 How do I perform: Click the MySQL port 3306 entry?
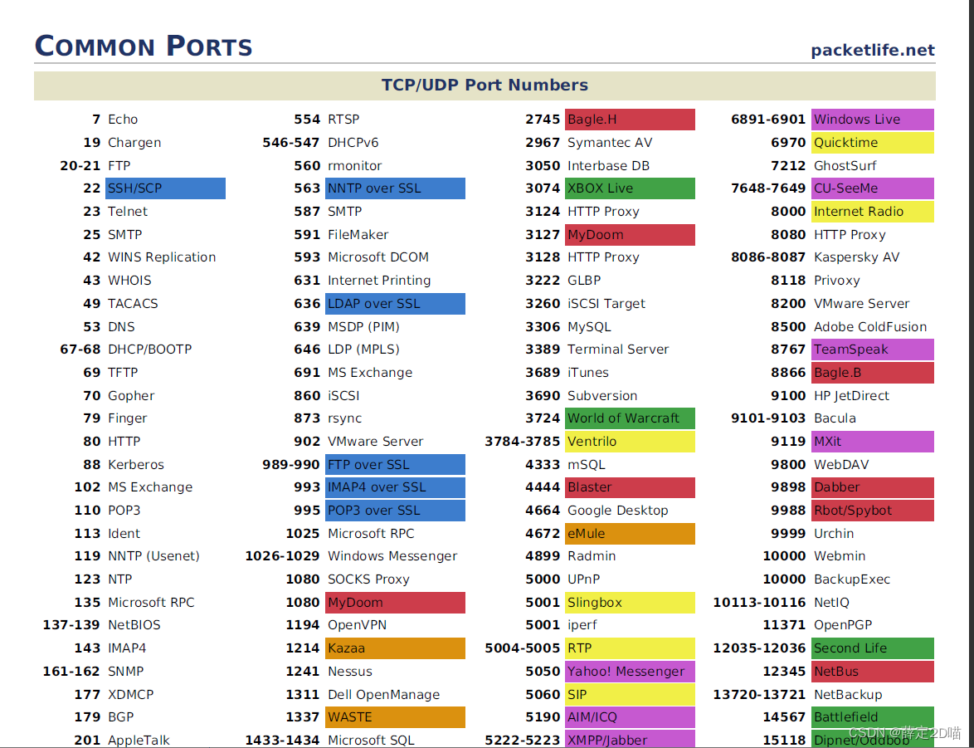[x=589, y=326]
